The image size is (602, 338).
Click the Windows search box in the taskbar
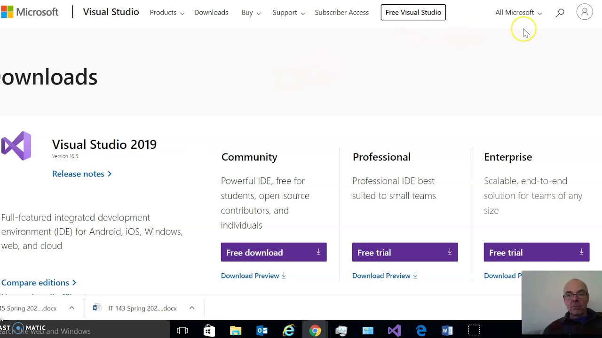pos(85,331)
